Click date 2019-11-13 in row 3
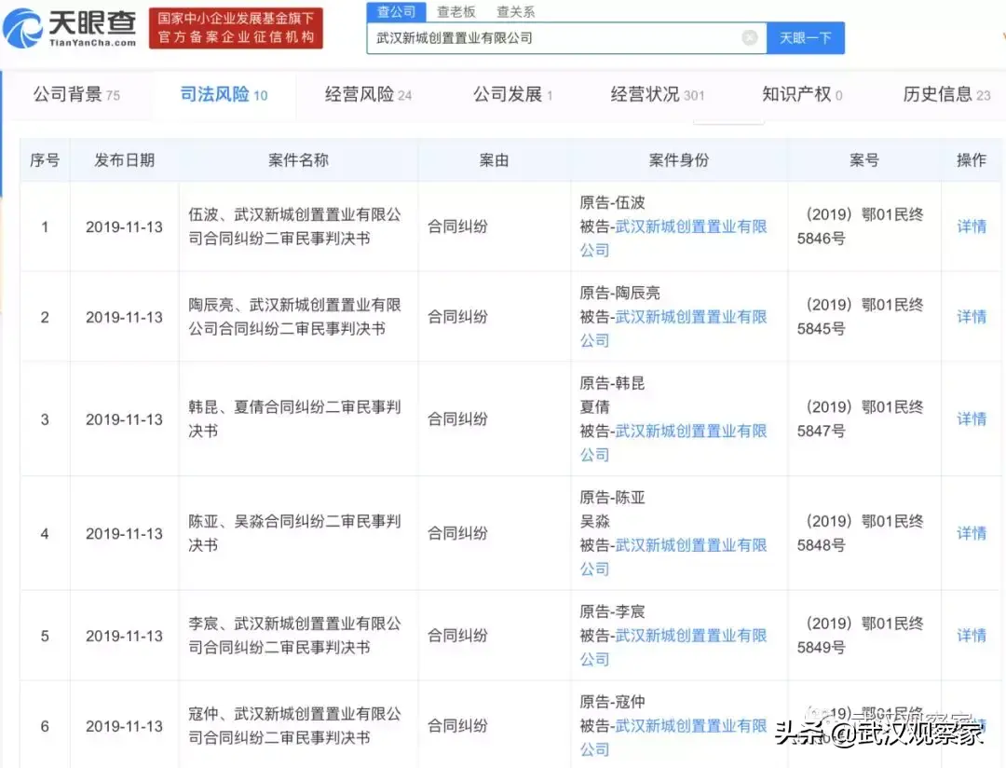 click(x=124, y=419)
